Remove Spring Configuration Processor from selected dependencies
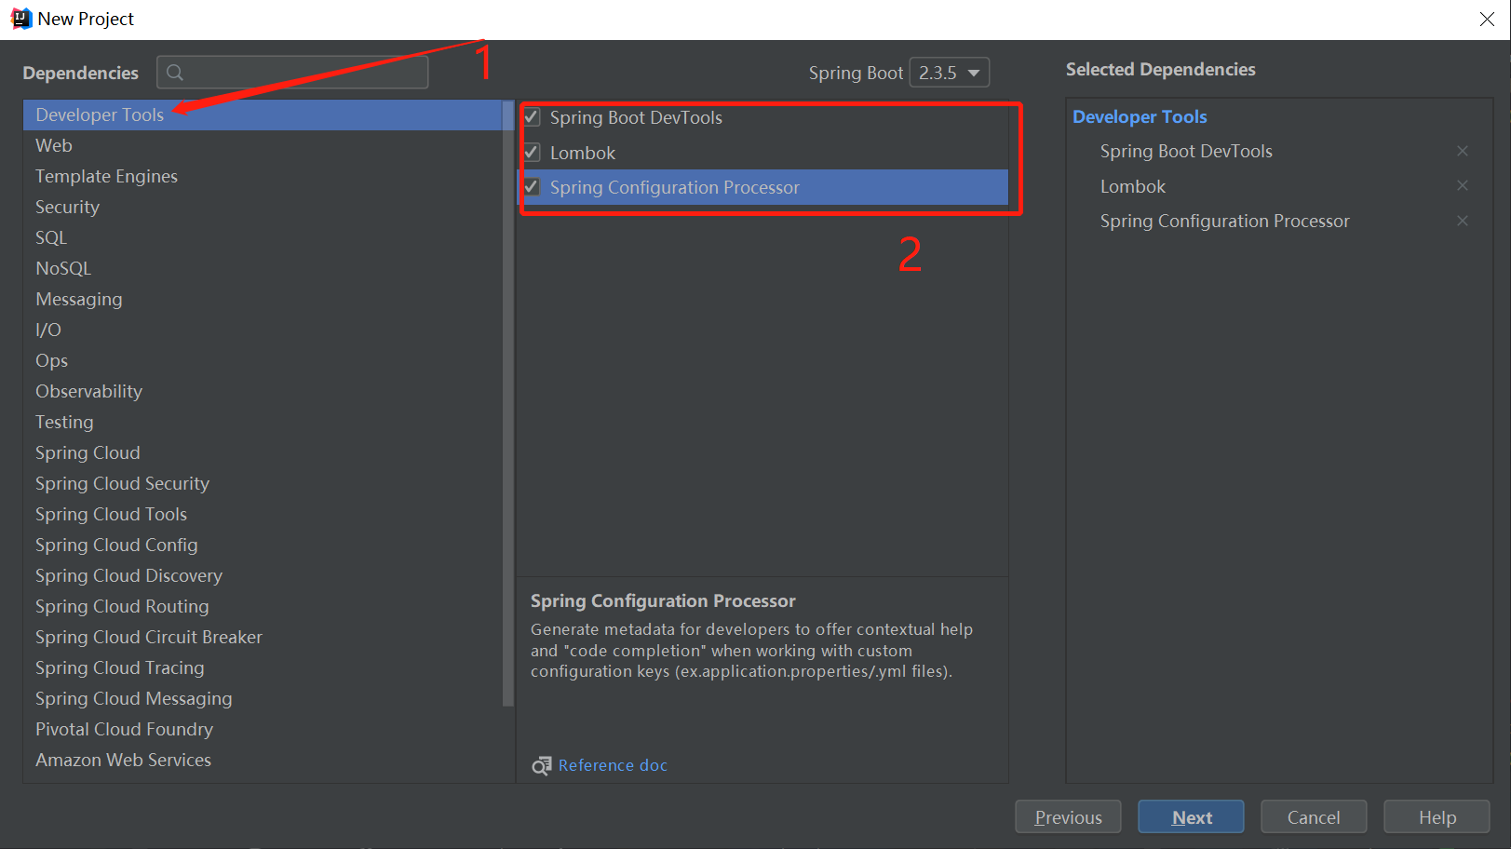This screenshot has height=849, width=1511. click(1463, 221)
